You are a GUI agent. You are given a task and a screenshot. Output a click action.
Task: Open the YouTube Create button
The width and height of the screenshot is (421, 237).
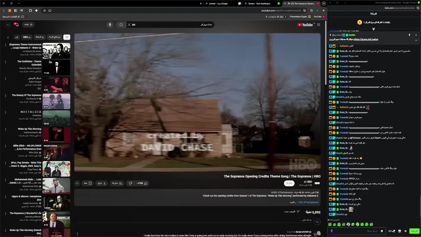click(29, 24)
